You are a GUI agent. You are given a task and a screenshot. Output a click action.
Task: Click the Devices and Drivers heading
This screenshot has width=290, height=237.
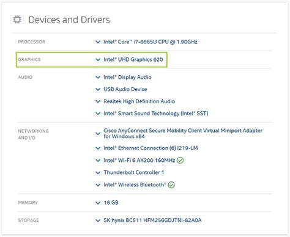click(69, 20)
